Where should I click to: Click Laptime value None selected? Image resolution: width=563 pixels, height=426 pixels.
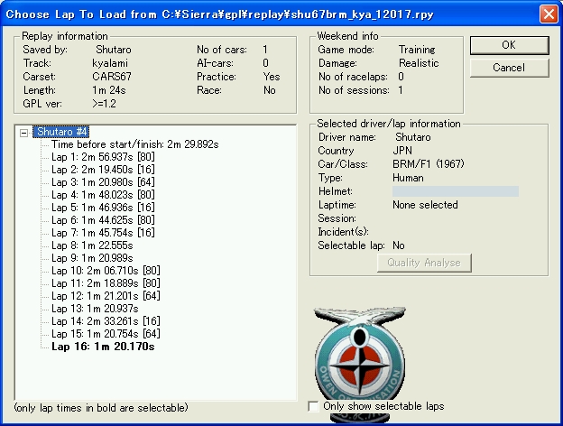[x=425, y=205]
